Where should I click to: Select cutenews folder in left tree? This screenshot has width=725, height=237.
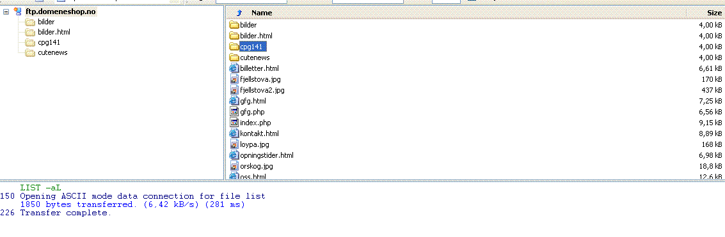point(52,52)
